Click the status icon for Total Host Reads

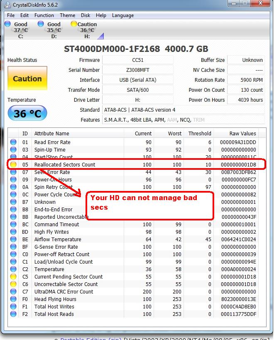13,314
